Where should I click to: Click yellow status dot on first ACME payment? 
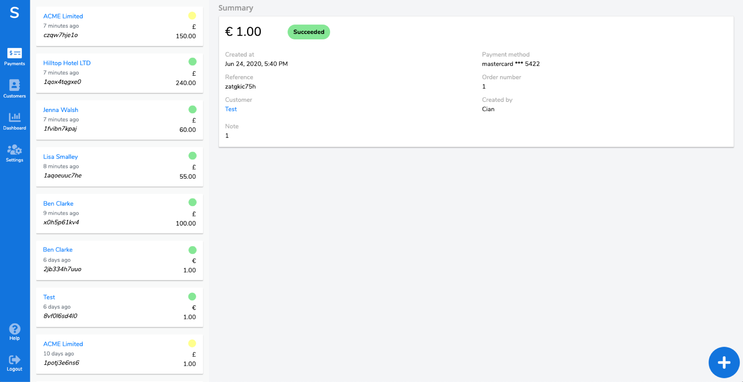(192, 15)
